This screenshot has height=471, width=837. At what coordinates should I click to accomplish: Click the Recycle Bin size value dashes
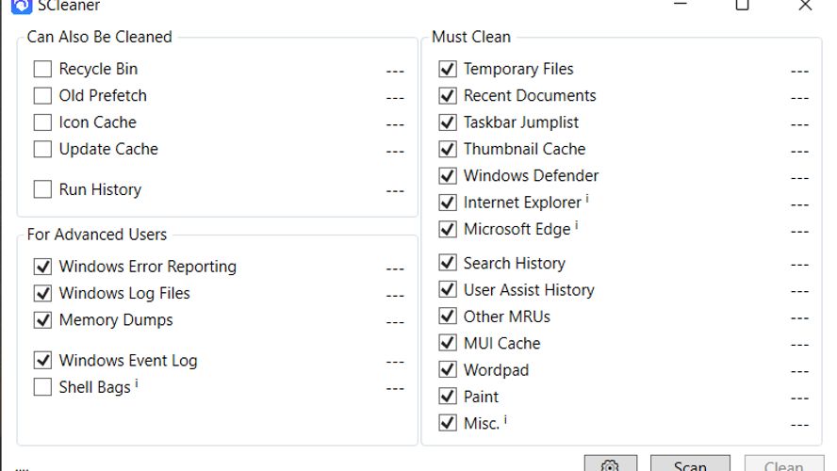tap(395, 71)
